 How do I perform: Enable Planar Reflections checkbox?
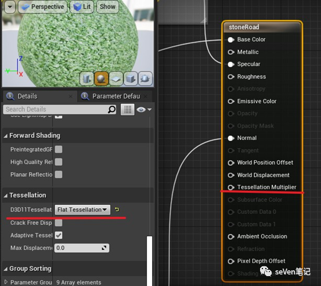(59, 174)
